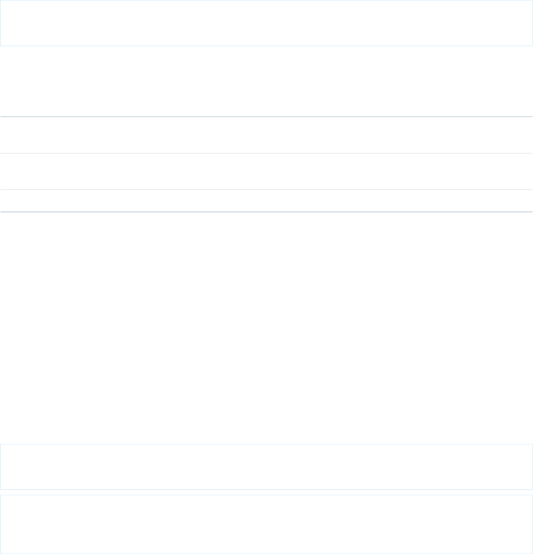The image size is (533, 554).
Task: Select the thin third table row
Action: (266, 201)
